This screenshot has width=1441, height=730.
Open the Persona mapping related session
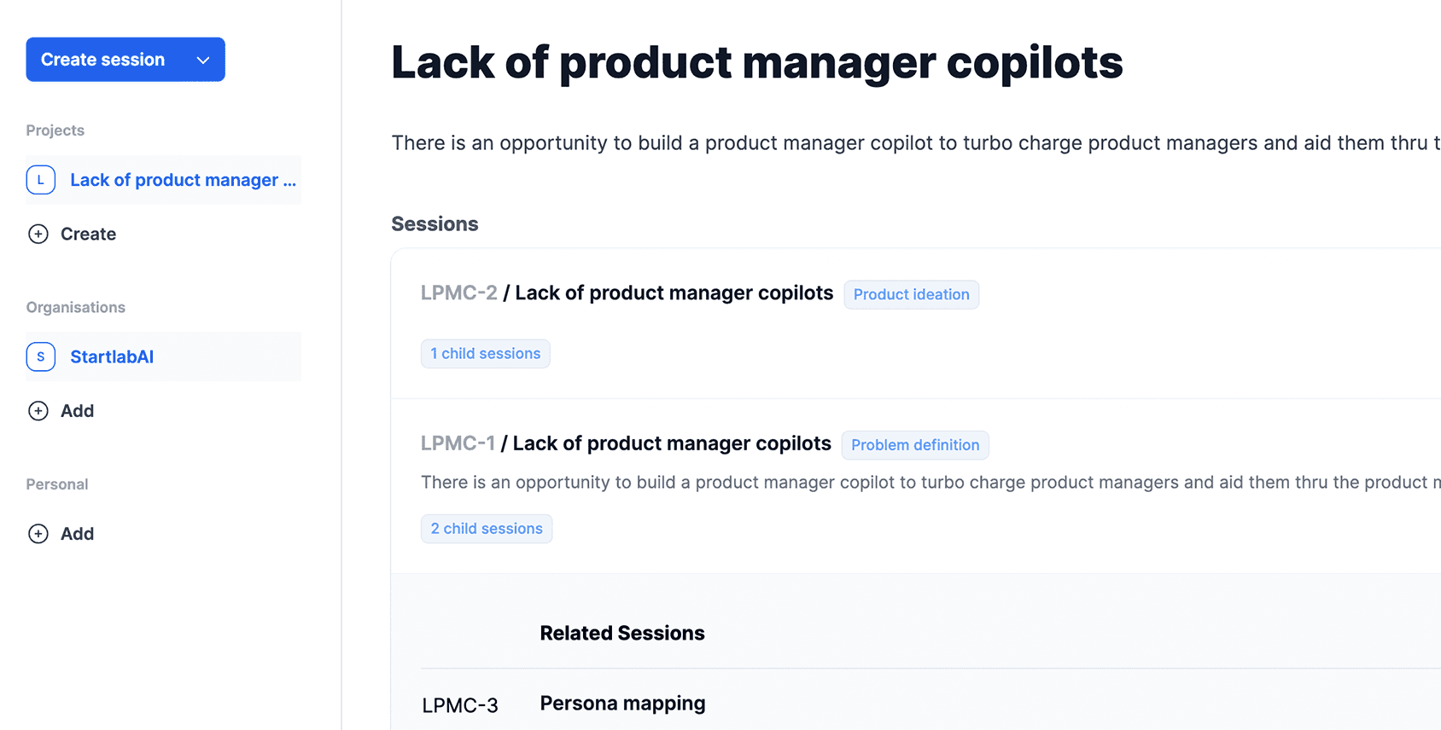(x=622, y=704)
